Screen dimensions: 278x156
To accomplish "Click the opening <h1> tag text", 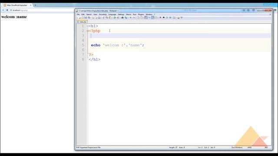I will tap(93, 26).
